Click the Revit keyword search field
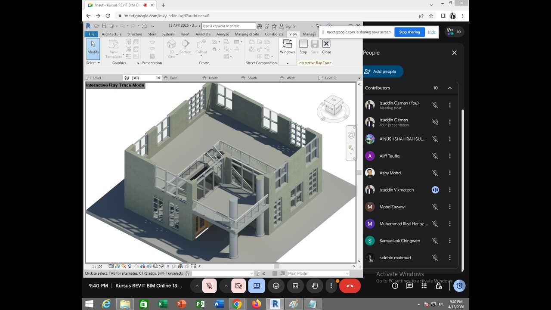 [229, 26]
